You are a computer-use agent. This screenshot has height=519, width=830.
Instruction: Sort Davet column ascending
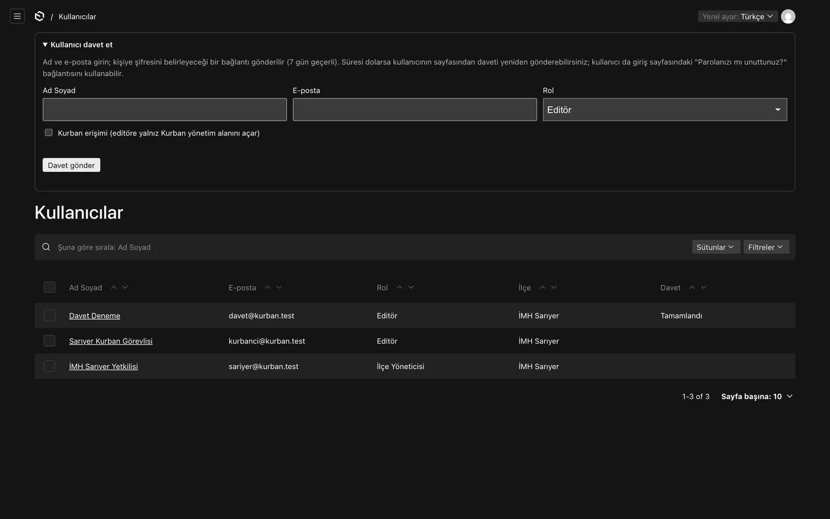(x=692, y=287)
